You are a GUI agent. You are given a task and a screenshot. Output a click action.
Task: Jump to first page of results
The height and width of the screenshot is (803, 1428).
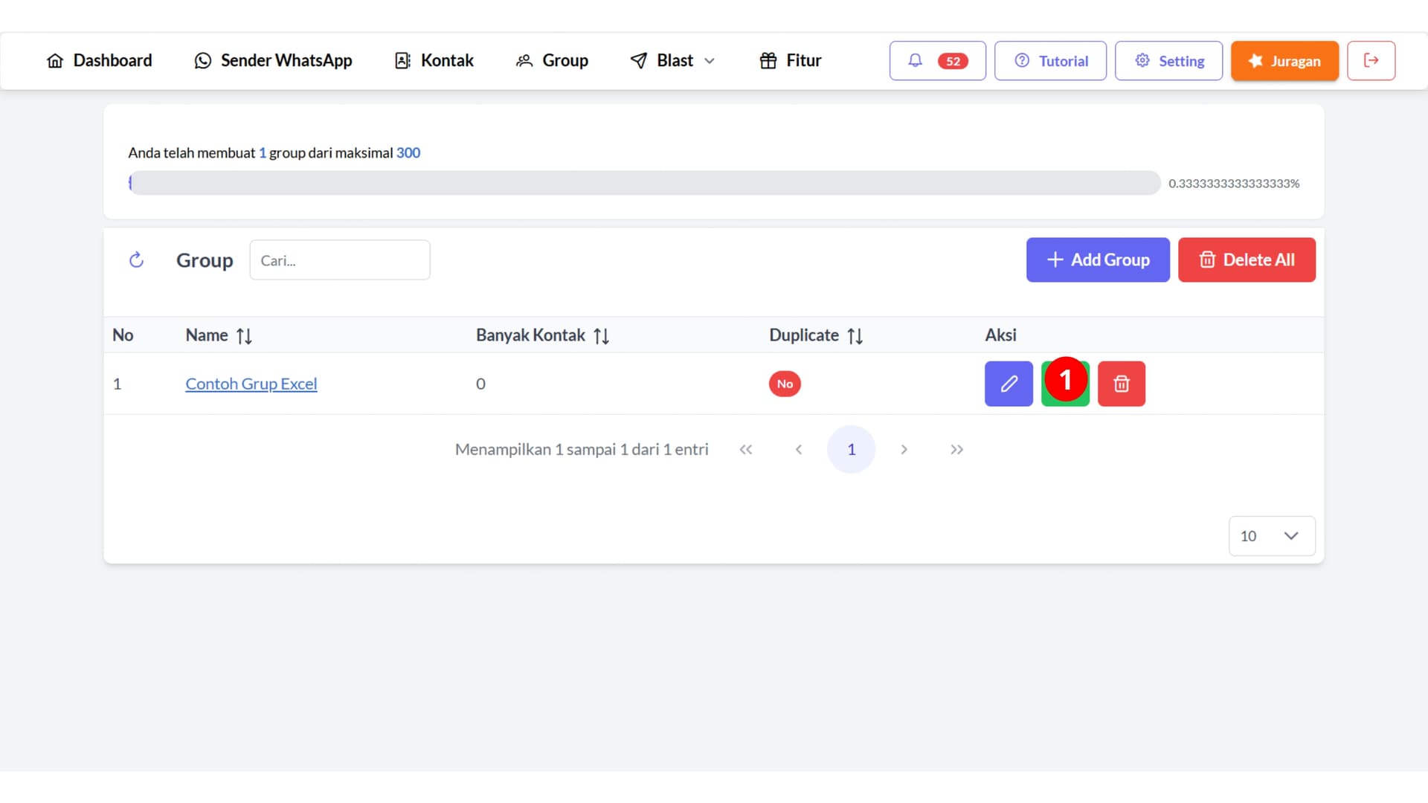pos(746,450)
